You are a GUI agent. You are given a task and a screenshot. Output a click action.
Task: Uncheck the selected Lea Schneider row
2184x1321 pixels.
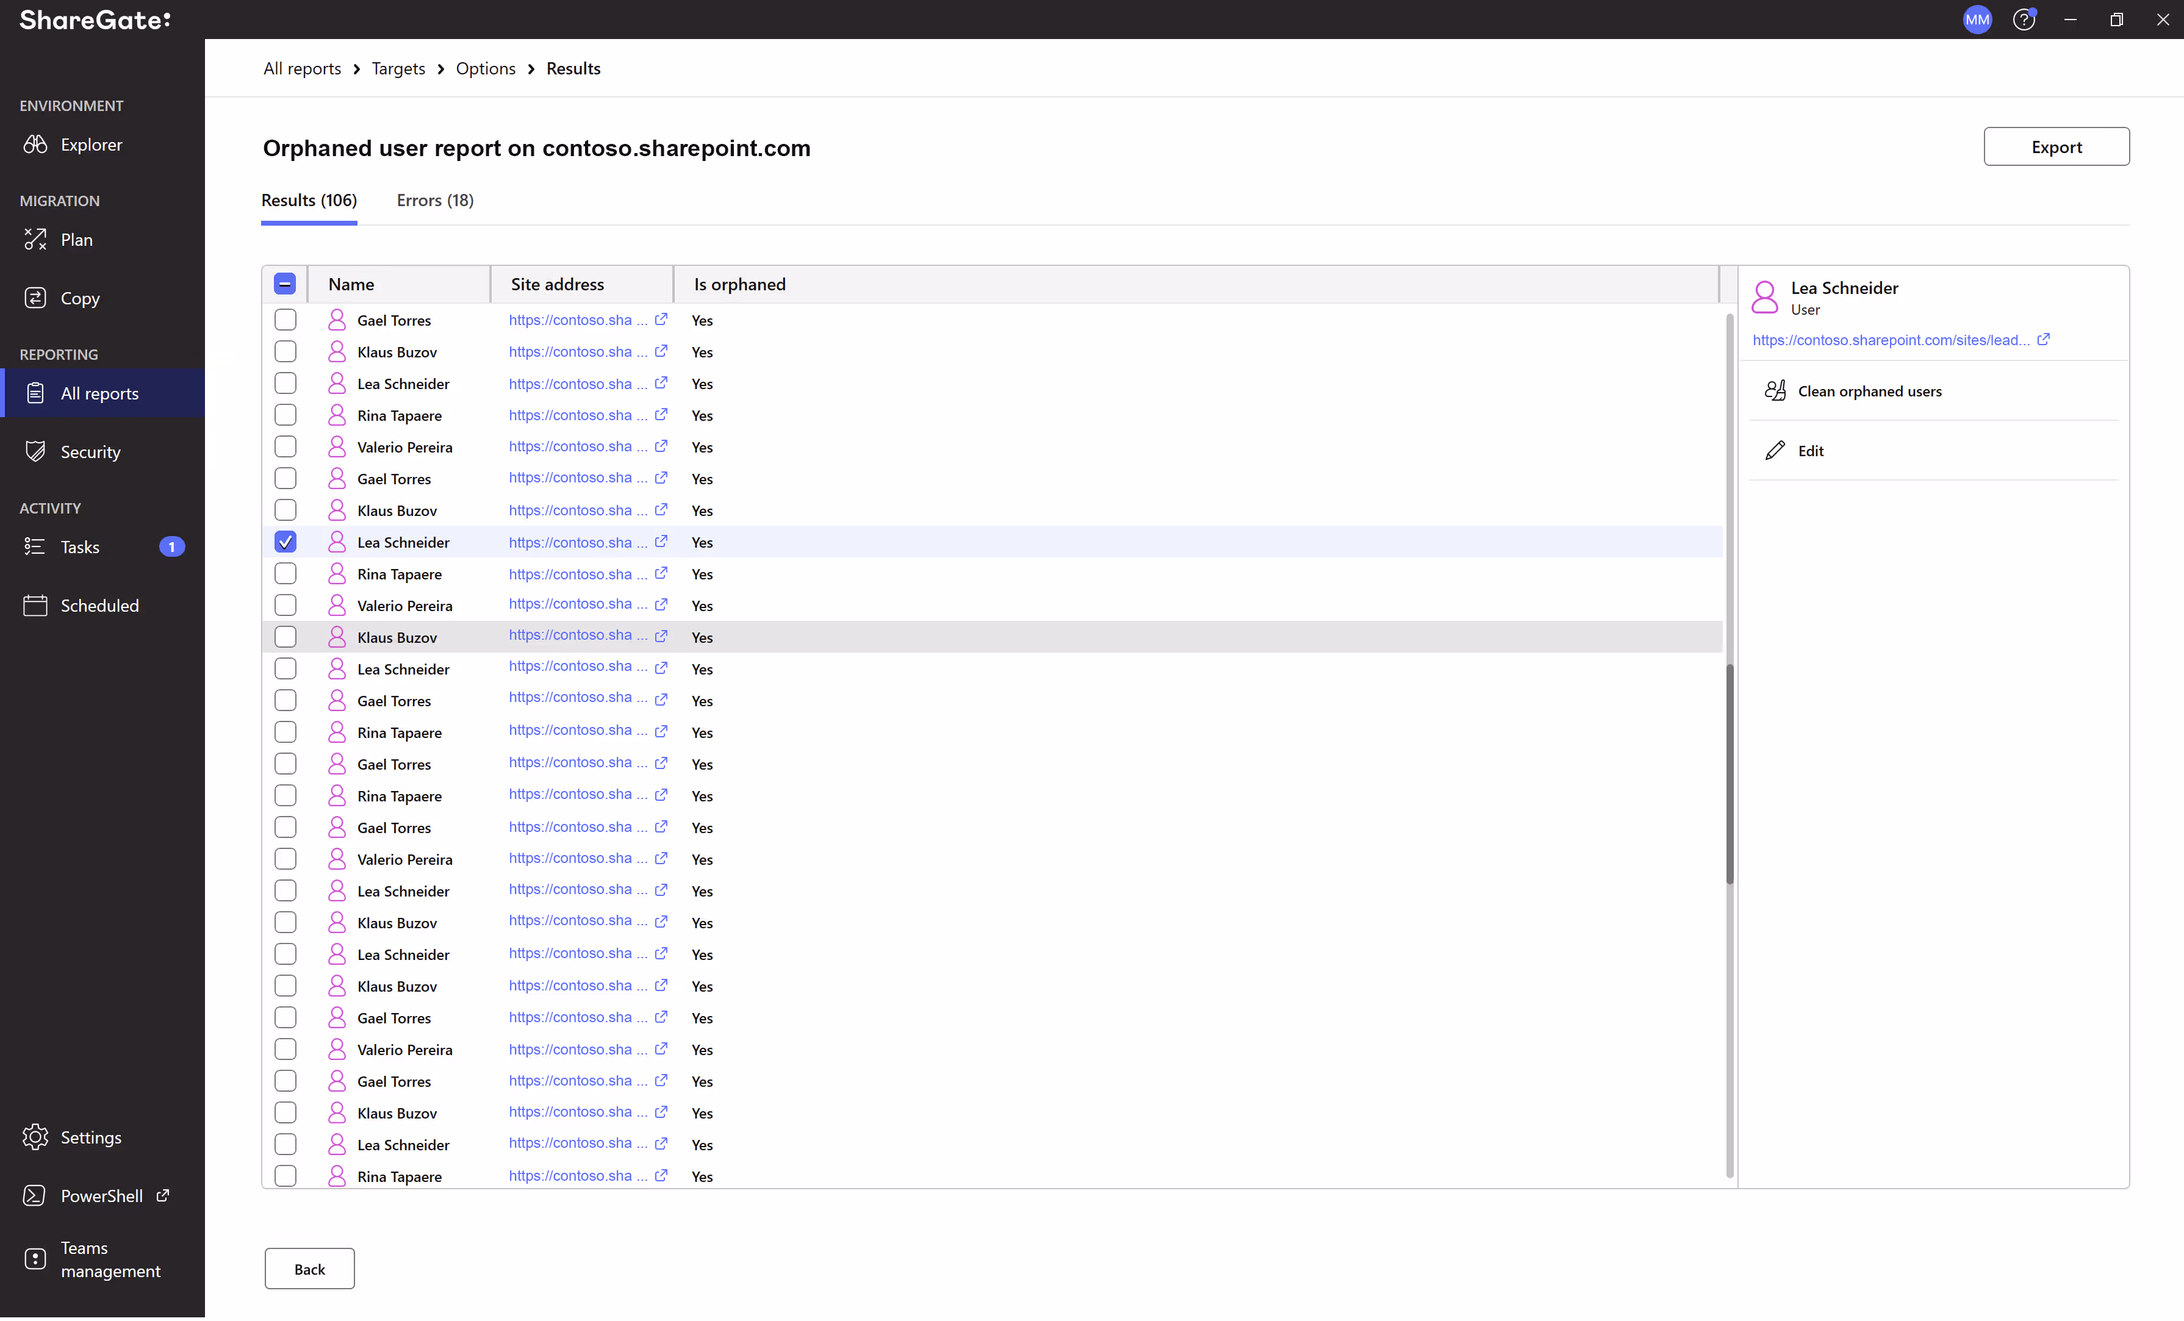coord(286,542)
